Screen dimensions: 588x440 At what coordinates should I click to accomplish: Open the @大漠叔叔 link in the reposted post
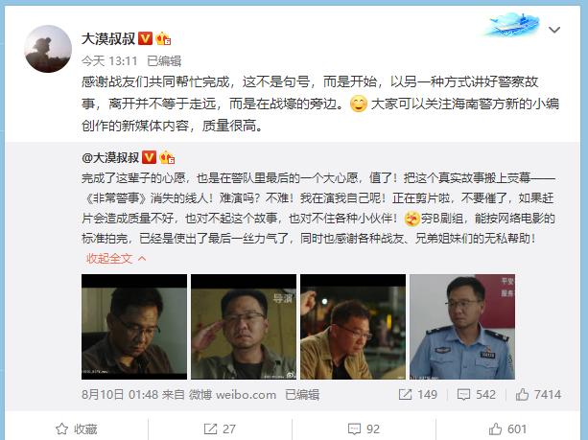(110, 157)
